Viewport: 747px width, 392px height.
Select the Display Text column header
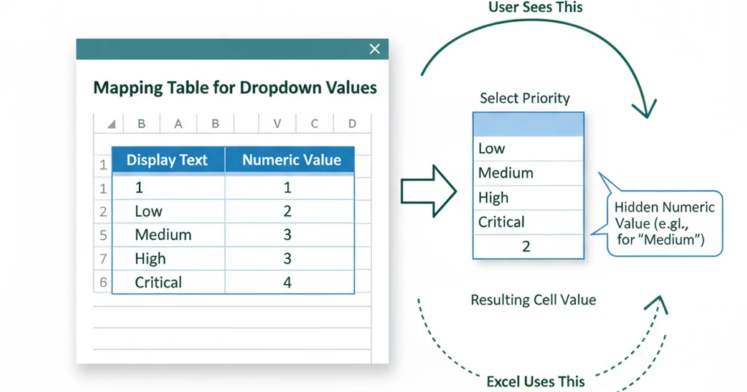(167, 160)
